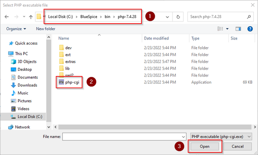Open the Organize menu

(x=16, y=29)
